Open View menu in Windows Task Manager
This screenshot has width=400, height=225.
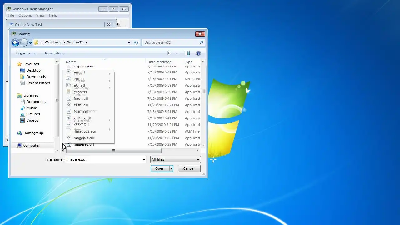click(x=40, y=15)
